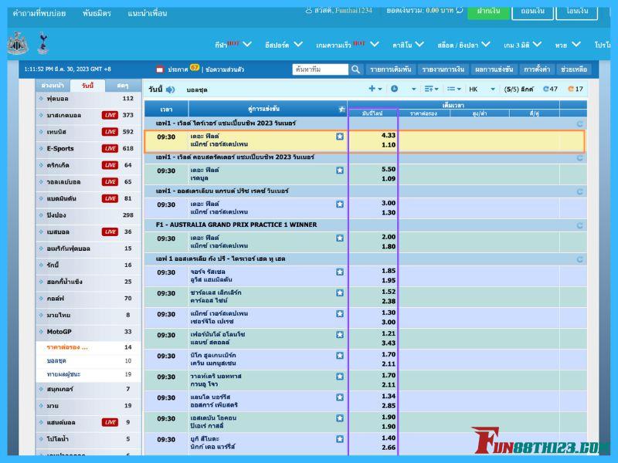Open ช่วยเหลือ help button
The height and width of the screenshot is (463, 618).
[574, 69]
